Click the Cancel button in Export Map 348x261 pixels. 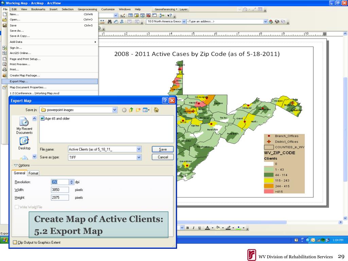pos(163,157)
